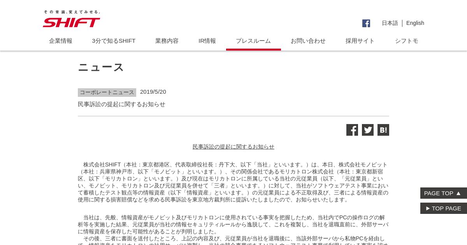Open the 業務内容 menu
467x245 pixels.
167,41
